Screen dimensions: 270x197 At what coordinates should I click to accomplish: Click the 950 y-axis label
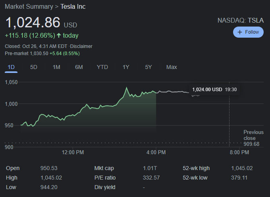pyautogui.click(x=9, y=125)
